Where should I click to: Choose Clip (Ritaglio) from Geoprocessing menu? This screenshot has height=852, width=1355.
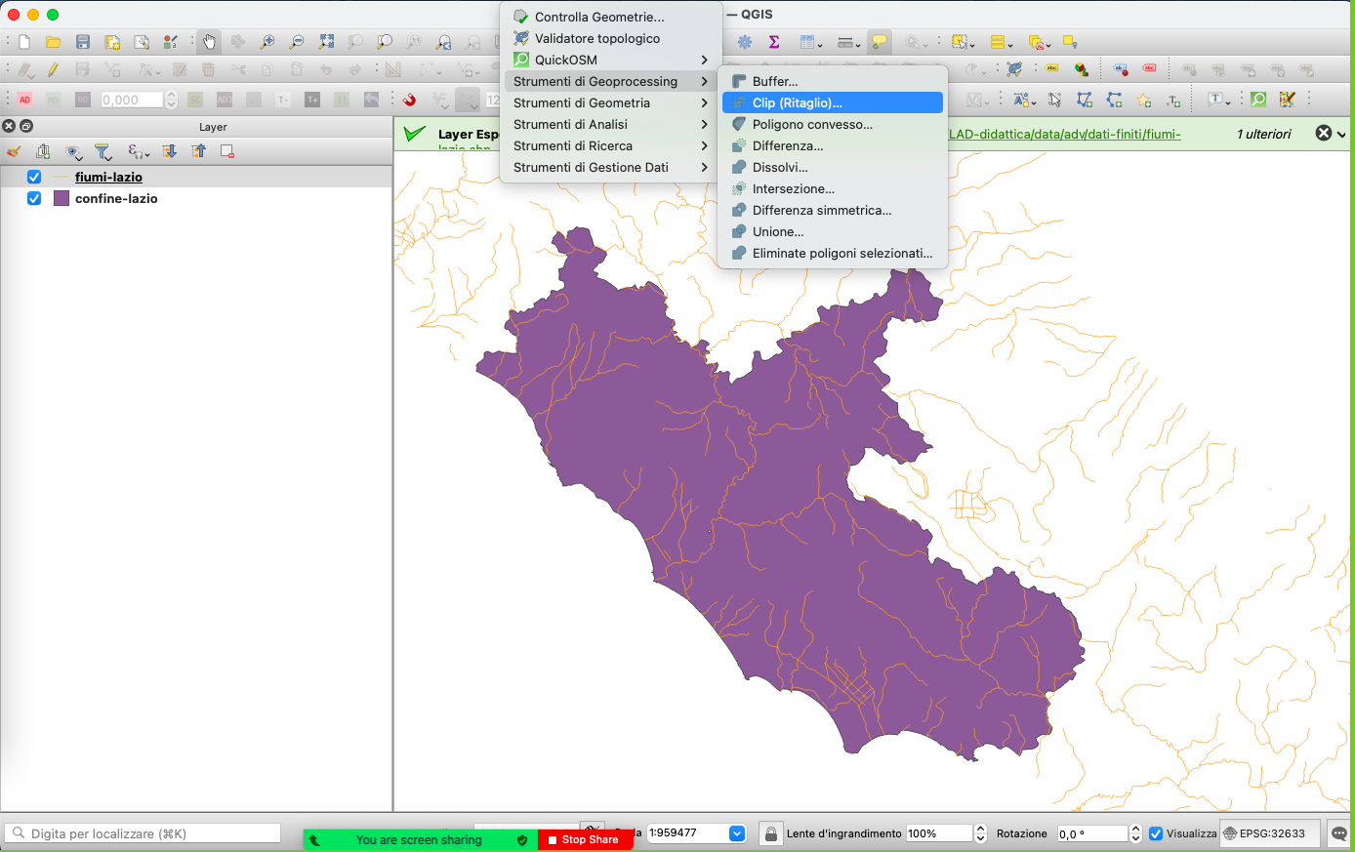[x=797, y=102]
